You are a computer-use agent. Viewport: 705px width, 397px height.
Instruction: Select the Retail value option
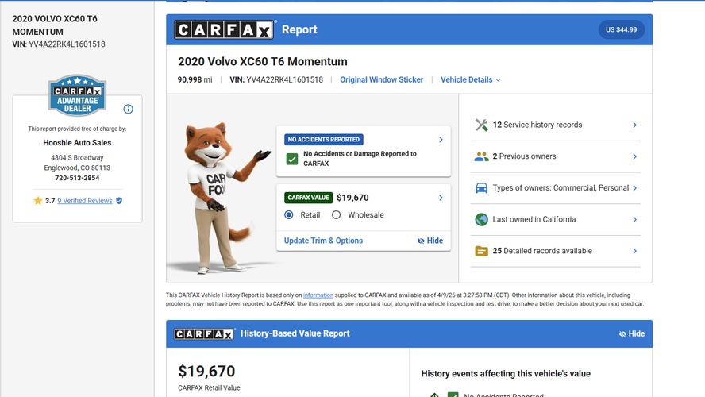289,215
